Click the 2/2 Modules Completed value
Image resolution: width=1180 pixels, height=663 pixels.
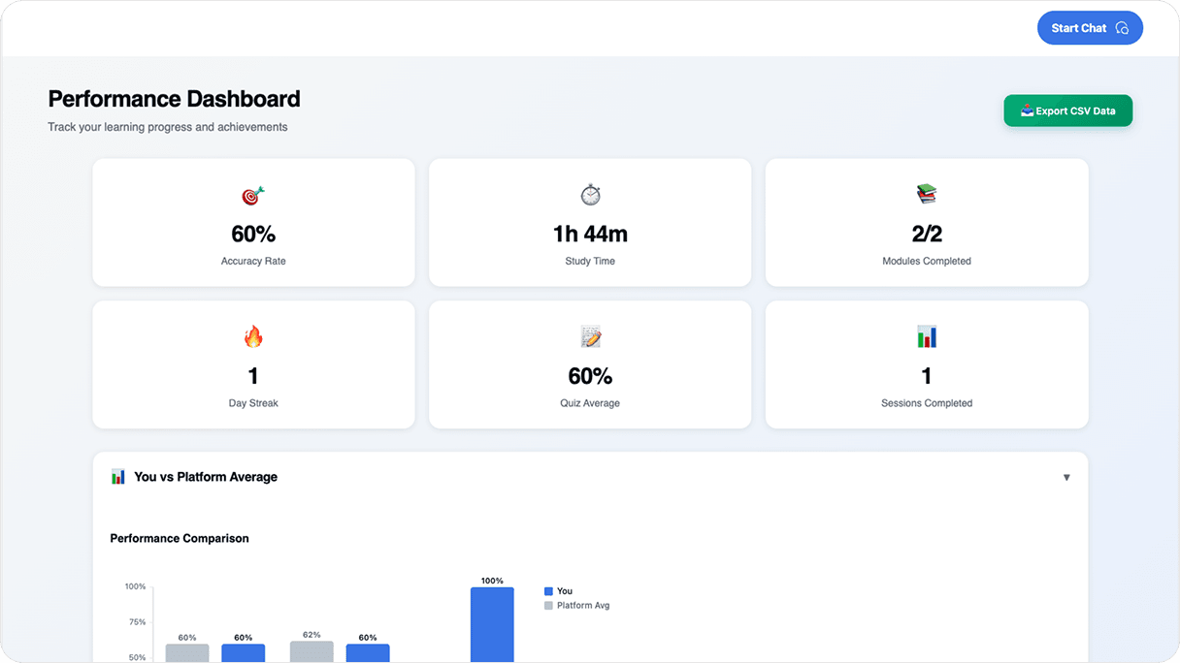[x=927, y=234]
